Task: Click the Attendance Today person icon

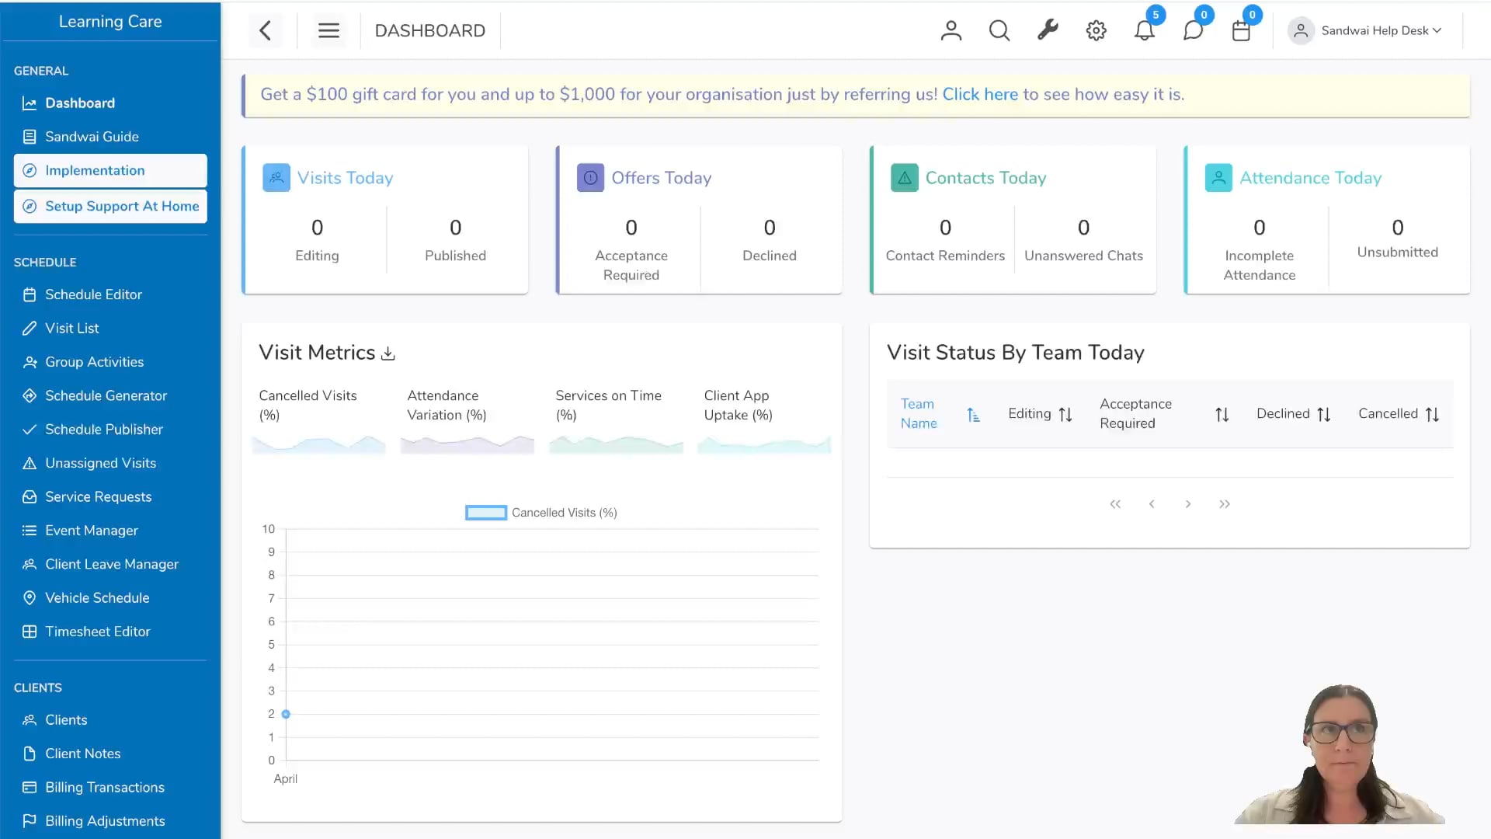Action: pos(1218,178)
